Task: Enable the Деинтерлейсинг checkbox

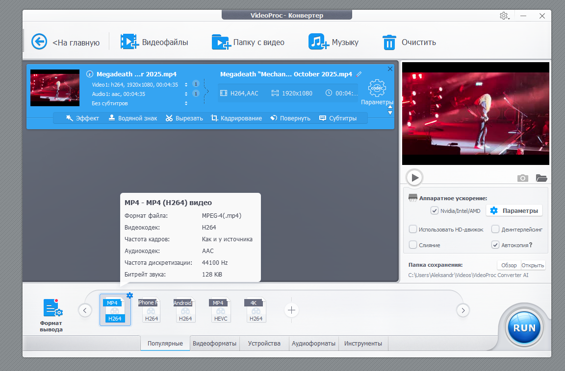Action: coord(495,229)
